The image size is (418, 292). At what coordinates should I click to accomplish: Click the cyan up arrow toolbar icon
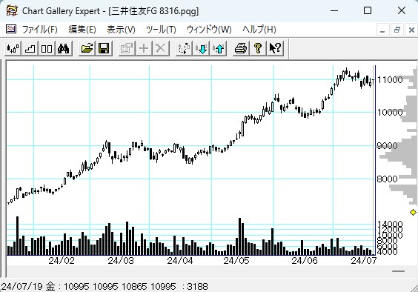click(219, 48)
